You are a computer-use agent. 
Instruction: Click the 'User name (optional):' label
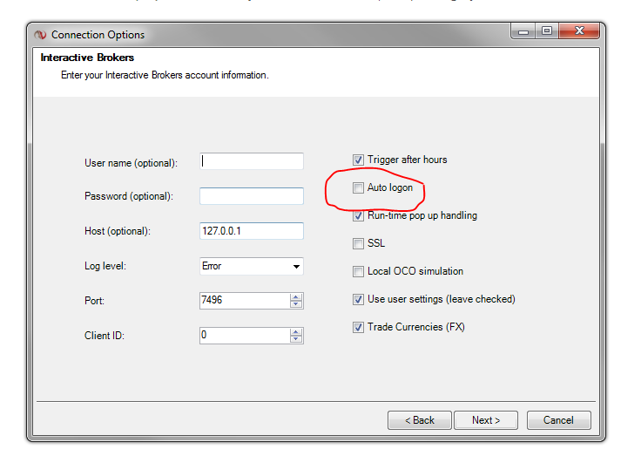click(x=131, y=163)
